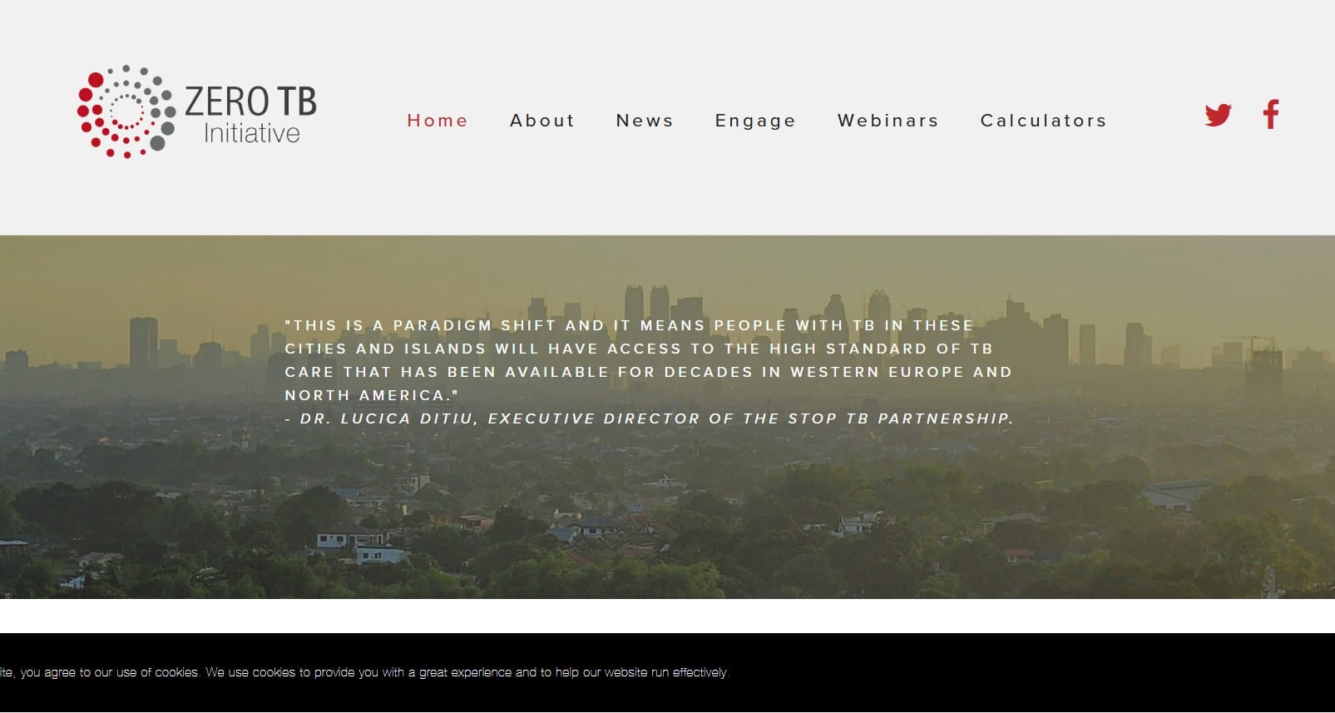Open the About menu item

(542, 121)
